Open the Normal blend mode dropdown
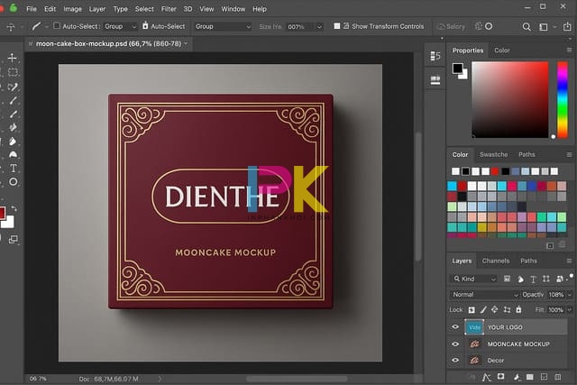This screenshot has height=385, width=577. tap(484, 295)
